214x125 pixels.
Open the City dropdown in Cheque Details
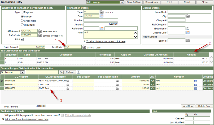point(188,16)
